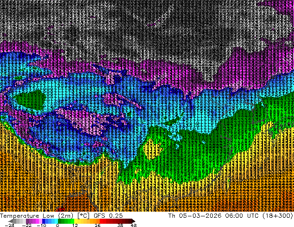Click the "12" legend value
This screenshot has width=294, height=227.
[x=75, y=225]
